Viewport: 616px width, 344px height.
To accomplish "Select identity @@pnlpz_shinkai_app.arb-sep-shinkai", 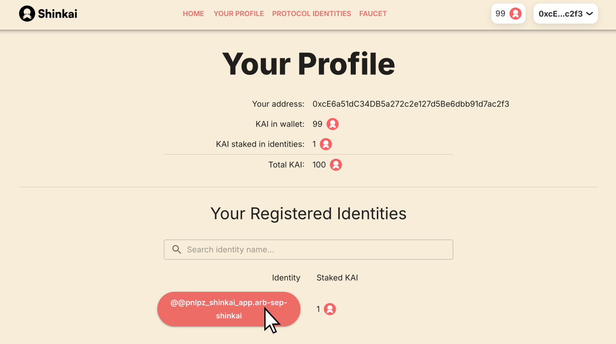I will pos(229,309).
